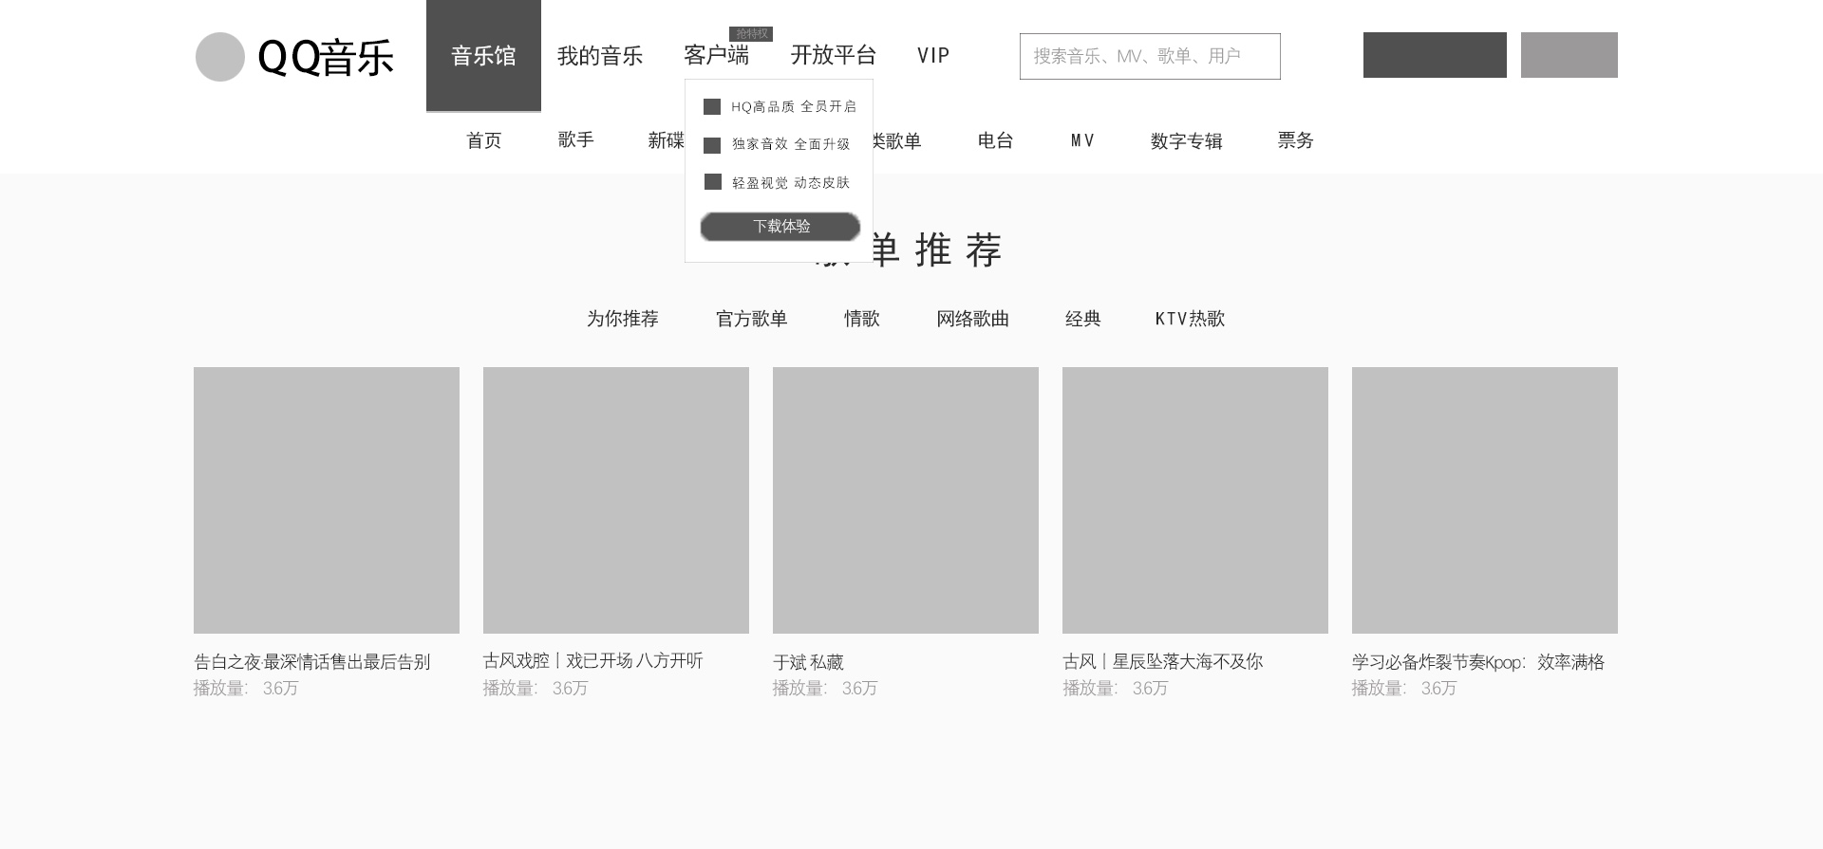Click the icon beside HQ高品质 全员开启
The width and height of the screenshot is (1823, 849).
click(712, 107)
